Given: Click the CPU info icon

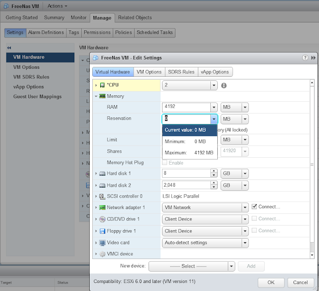Looking at the screenshot, I should (224, 85).
